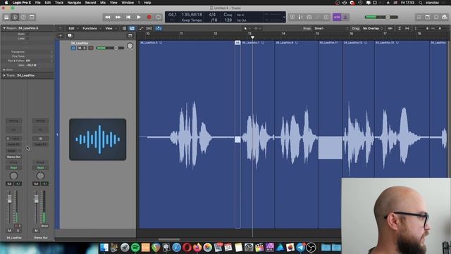Open the Library panel icon
This screenshot has width=451, height=254.
click(6, 17)
